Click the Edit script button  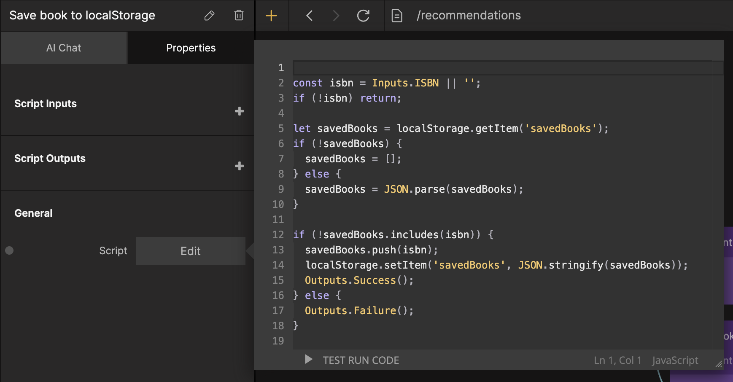pyautogui.click(x=190, y=251)
